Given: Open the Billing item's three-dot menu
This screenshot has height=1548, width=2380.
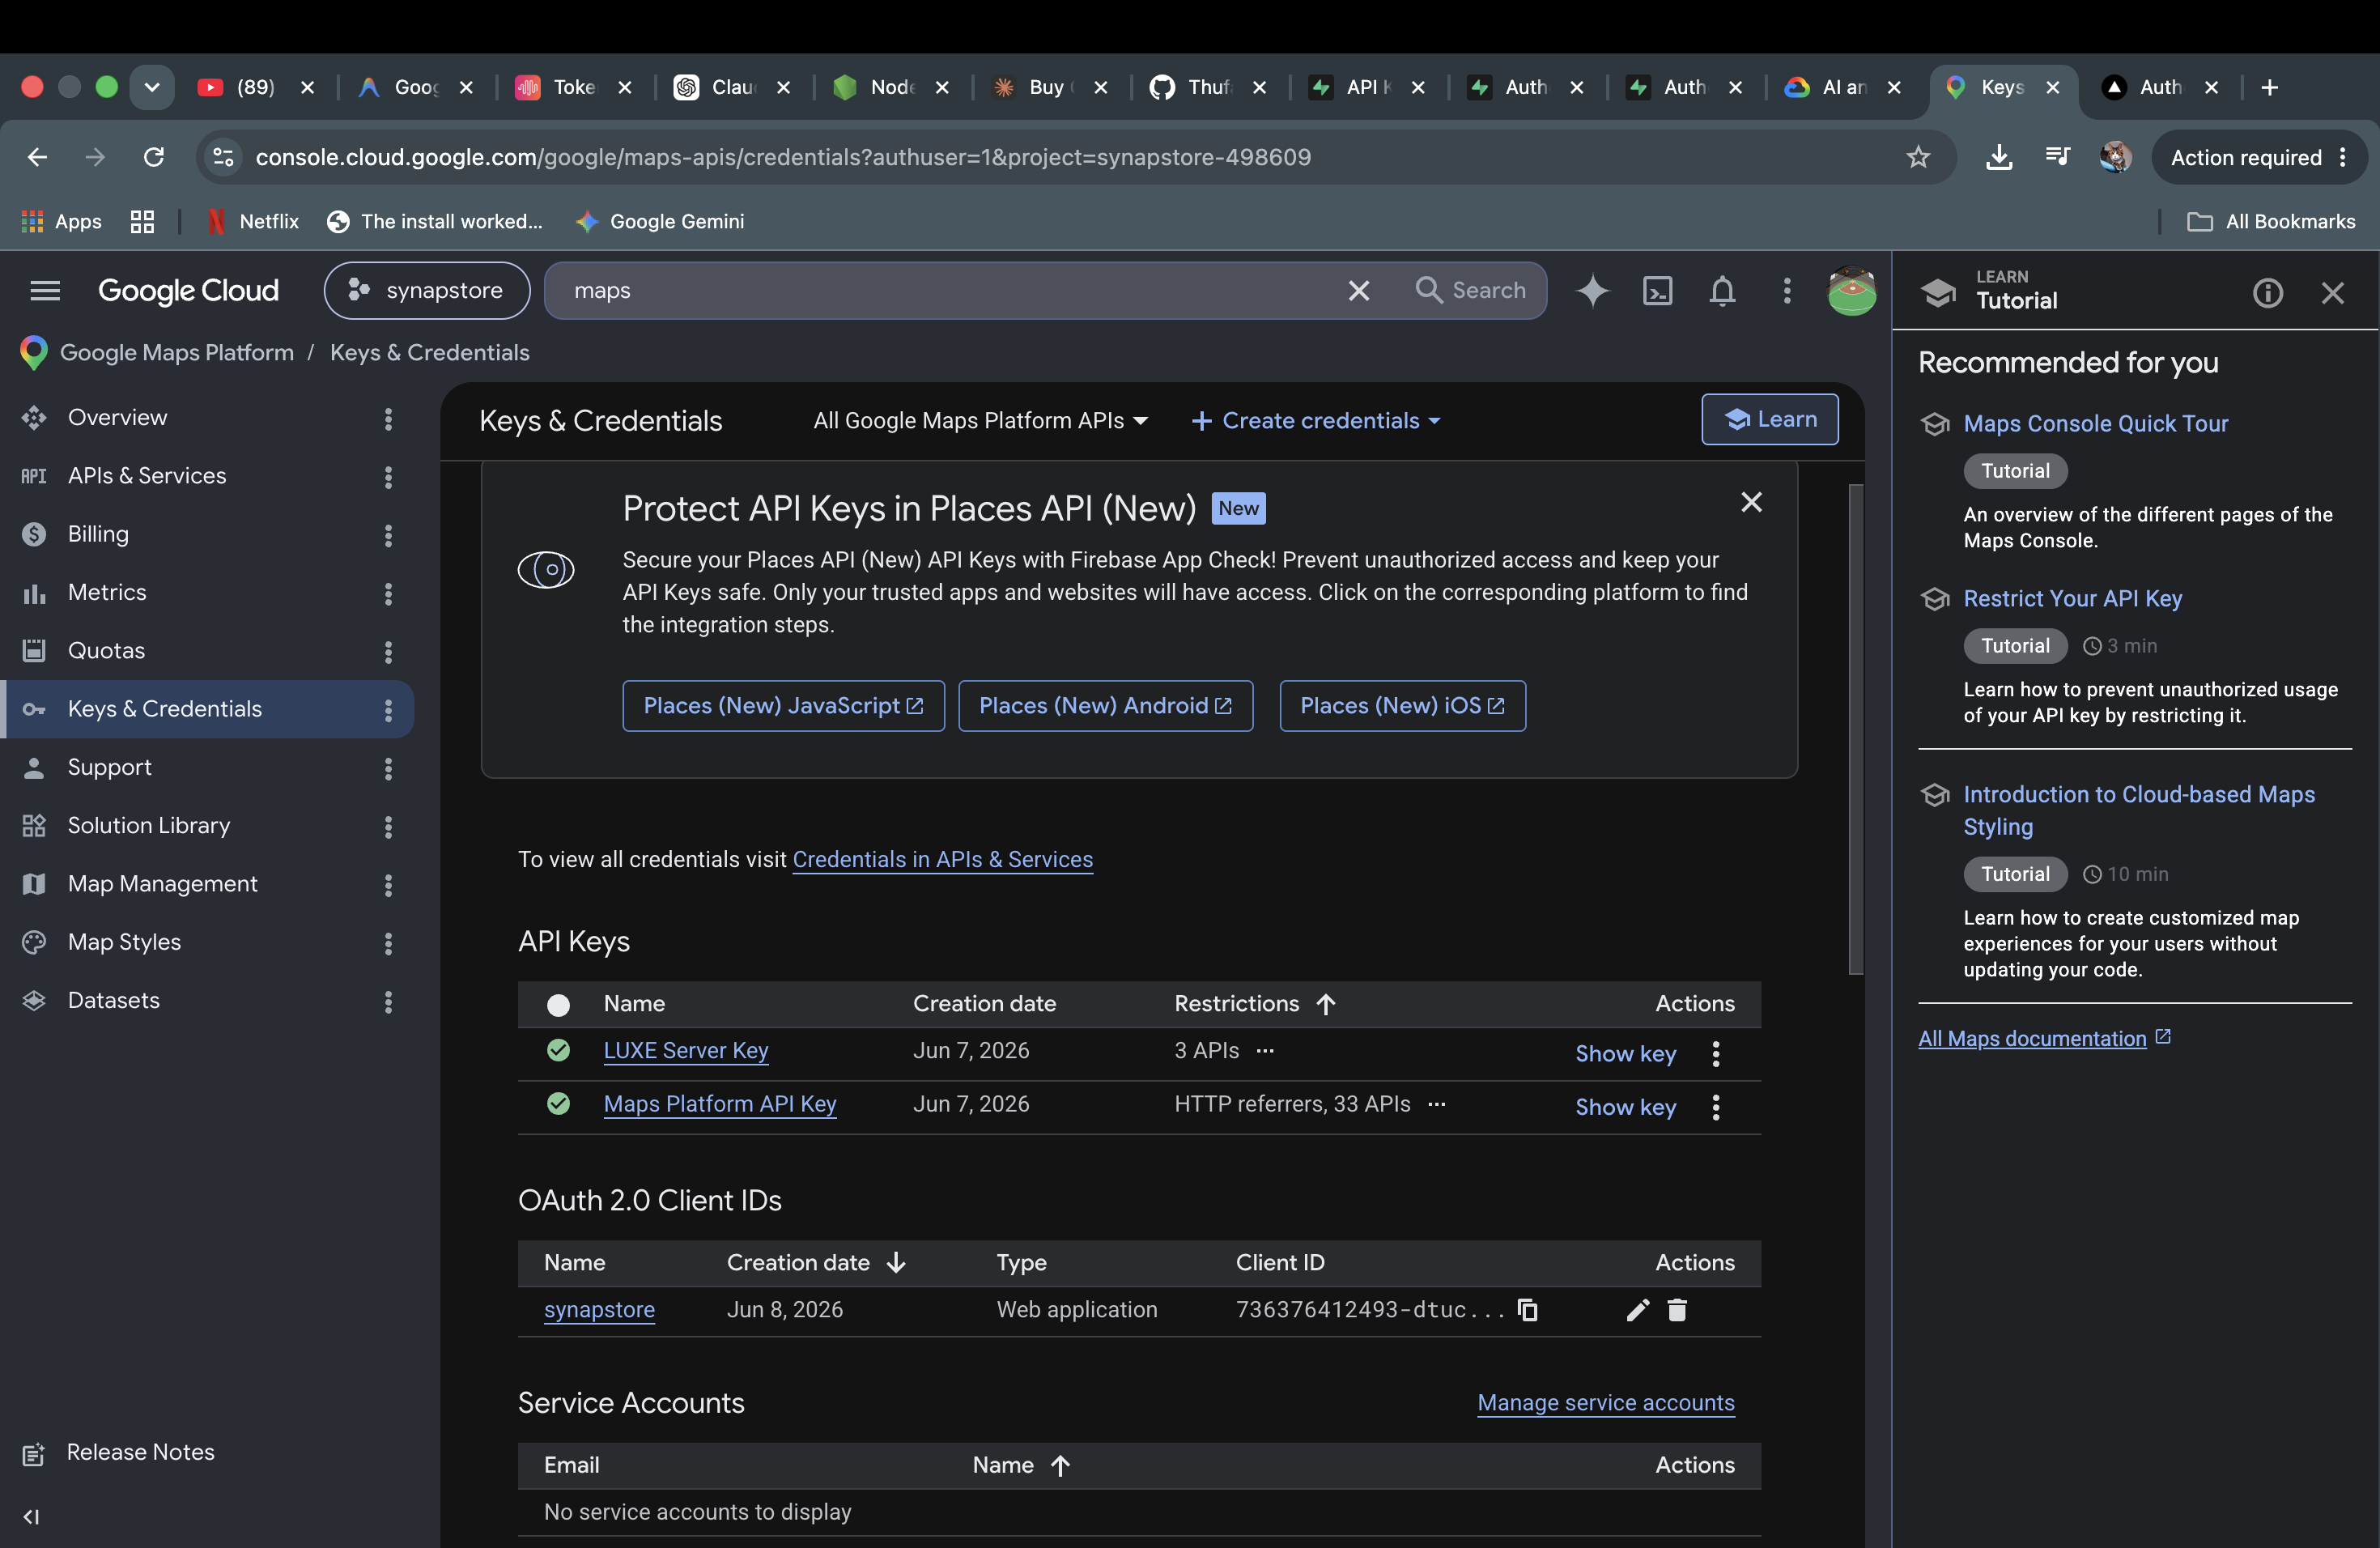Looking at the screenshot, I should 388,535.
